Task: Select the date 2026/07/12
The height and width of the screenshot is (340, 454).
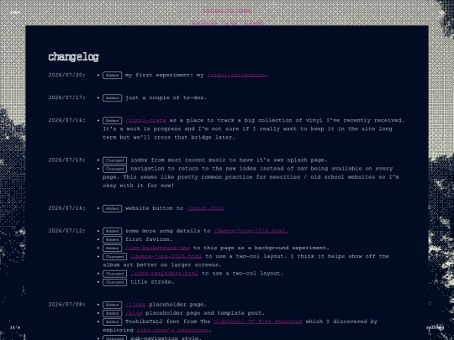Action: [67, 231]
